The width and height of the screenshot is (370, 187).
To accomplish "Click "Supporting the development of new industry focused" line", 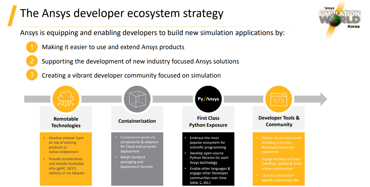I will click(x=140, y=61).
